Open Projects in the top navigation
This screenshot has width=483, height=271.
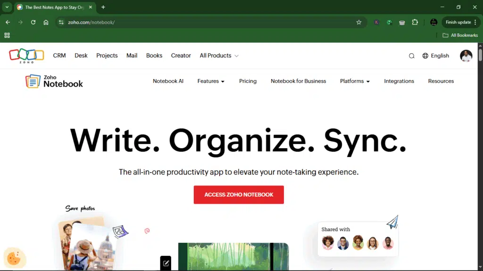tap(107, 56)
